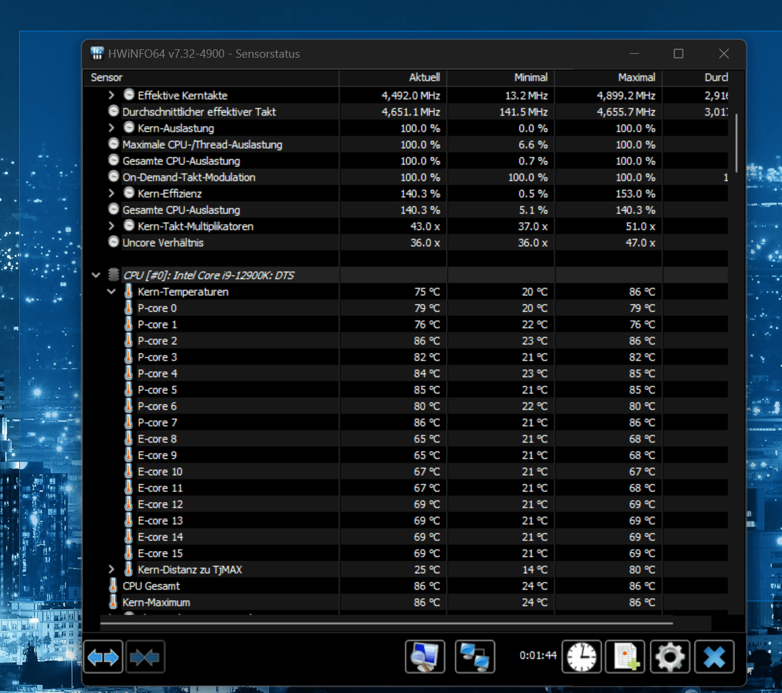Viewport: 782px width, 693px height.
Task: Click the collapse columns inward-arrows button
Action: point(145,657)
